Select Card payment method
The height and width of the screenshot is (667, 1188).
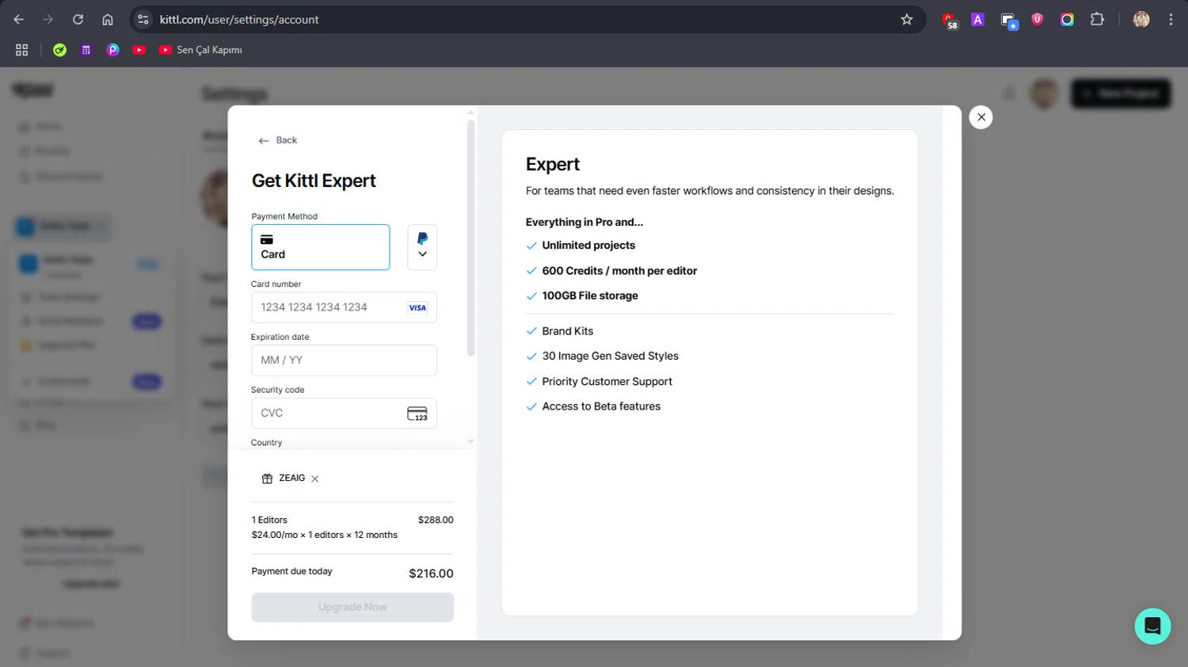pyautogui.click(x=320, y=247)
